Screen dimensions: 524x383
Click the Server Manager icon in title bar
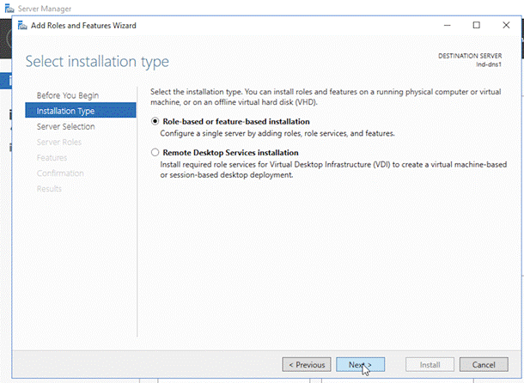[x=9, y=6]
